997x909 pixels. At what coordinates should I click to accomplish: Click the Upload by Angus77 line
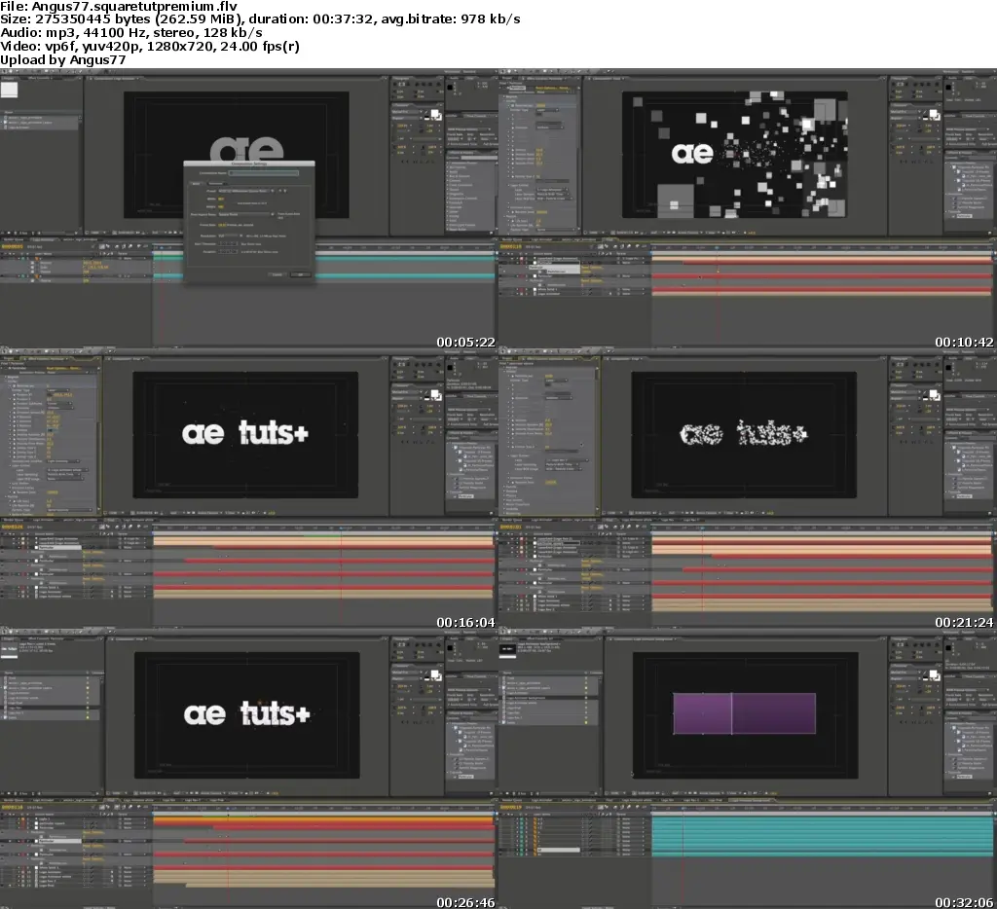click(x=63, y=59)
